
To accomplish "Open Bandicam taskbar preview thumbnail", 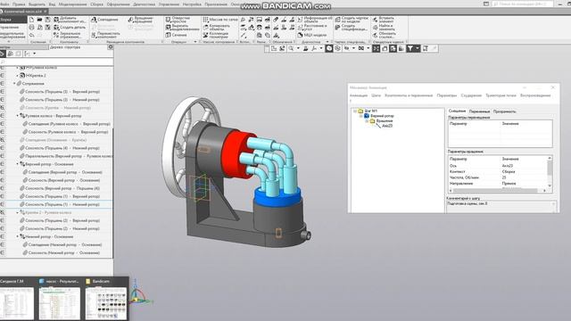I will [106, 300].
